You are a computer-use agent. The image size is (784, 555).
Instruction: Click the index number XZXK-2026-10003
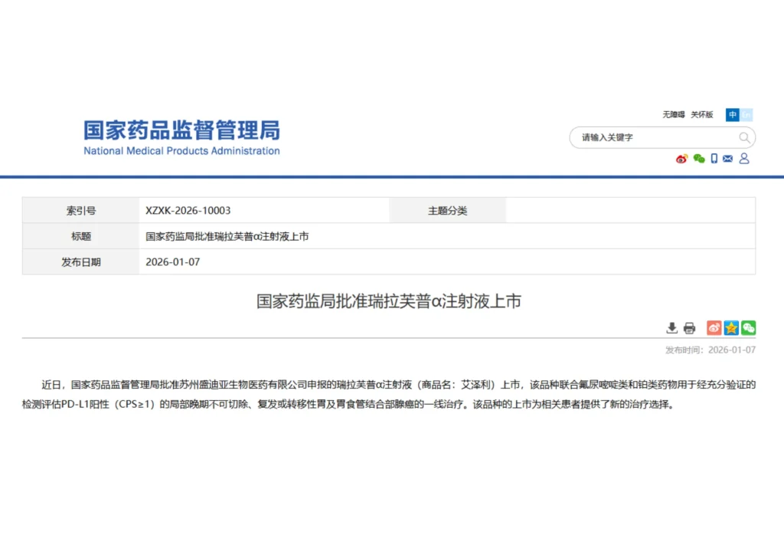[188, 211]
